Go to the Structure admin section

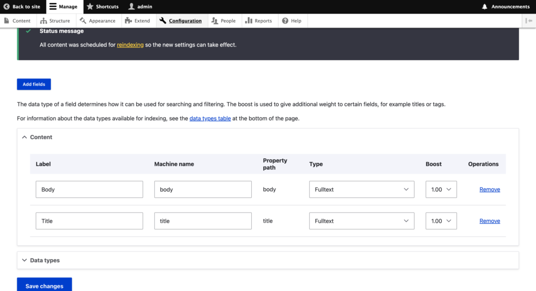pos(55,21)
